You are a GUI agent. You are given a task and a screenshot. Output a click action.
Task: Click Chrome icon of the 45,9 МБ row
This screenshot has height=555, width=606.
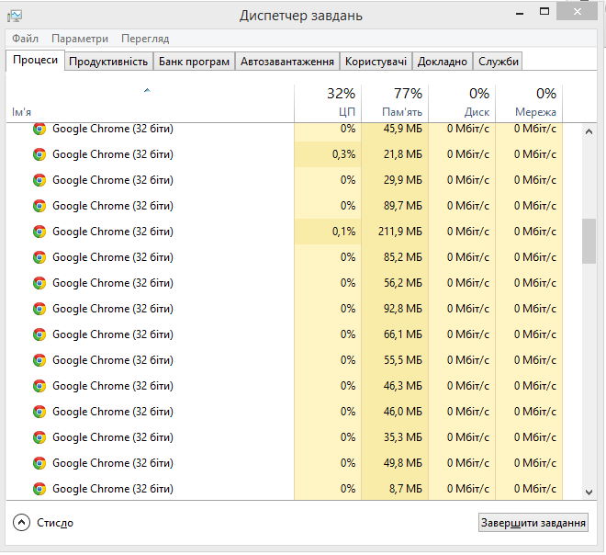point(39,129)
